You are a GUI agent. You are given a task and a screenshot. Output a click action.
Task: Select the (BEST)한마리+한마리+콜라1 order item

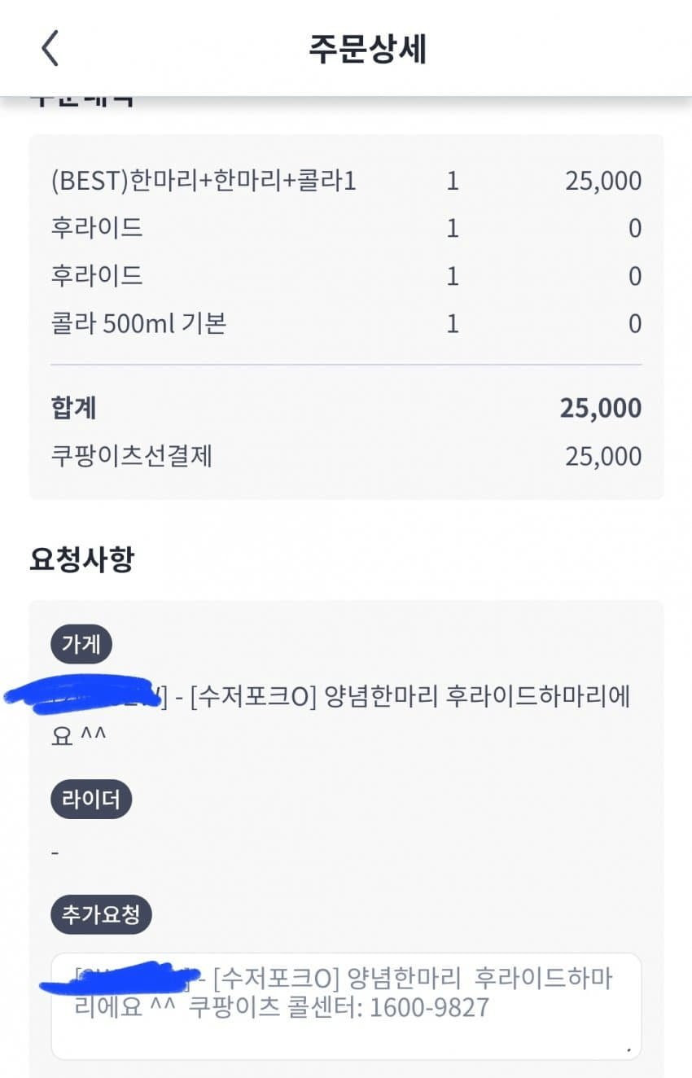pyautogui.click(x=204, y=181)
